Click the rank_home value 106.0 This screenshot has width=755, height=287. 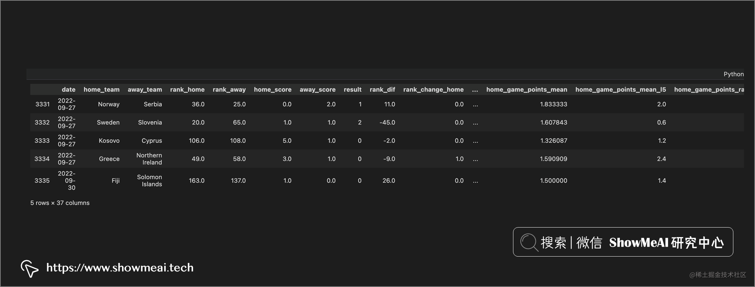197,140
